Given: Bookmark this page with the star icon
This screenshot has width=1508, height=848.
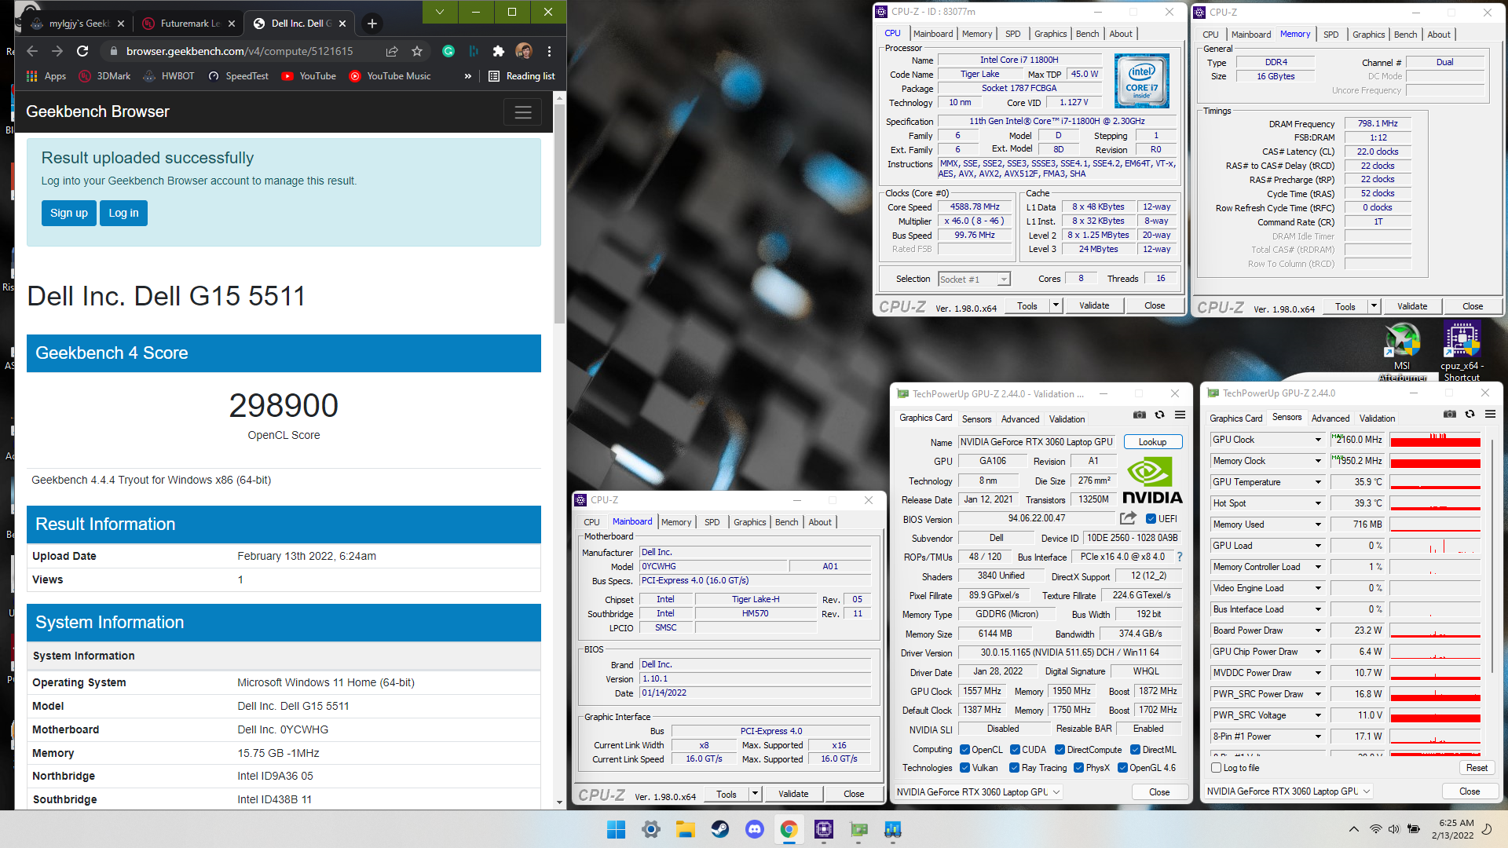Looking at the screenshot, I should (x=417, y=51).
